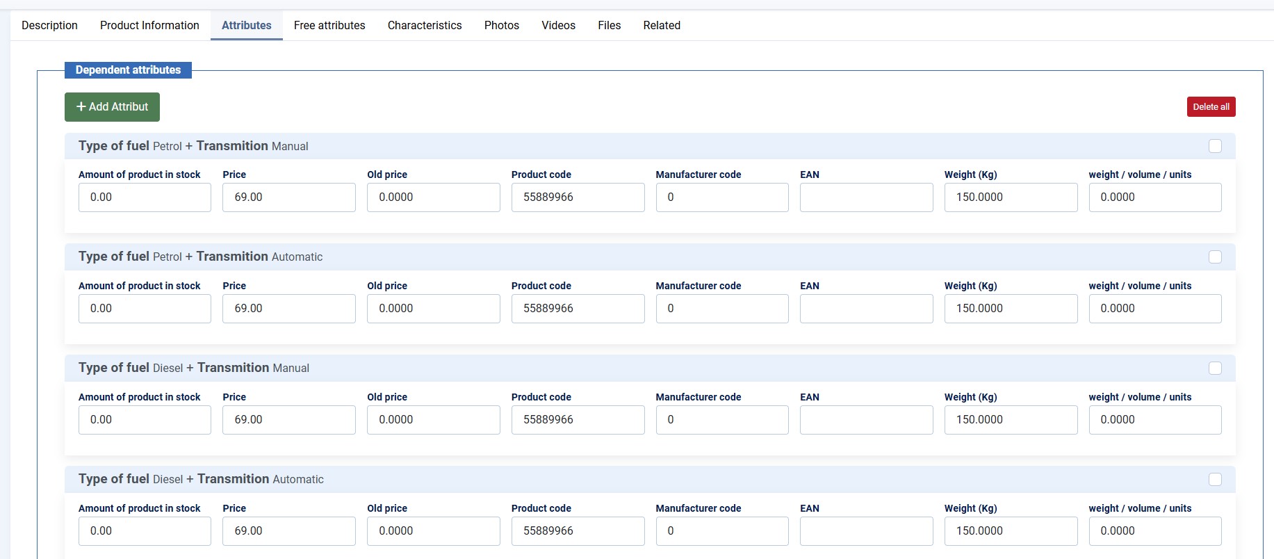The height and width of the screenshot is (559, 1274).
Task: Tick the Petrol + Automatic row checkbox
Action: point(1215,257)
